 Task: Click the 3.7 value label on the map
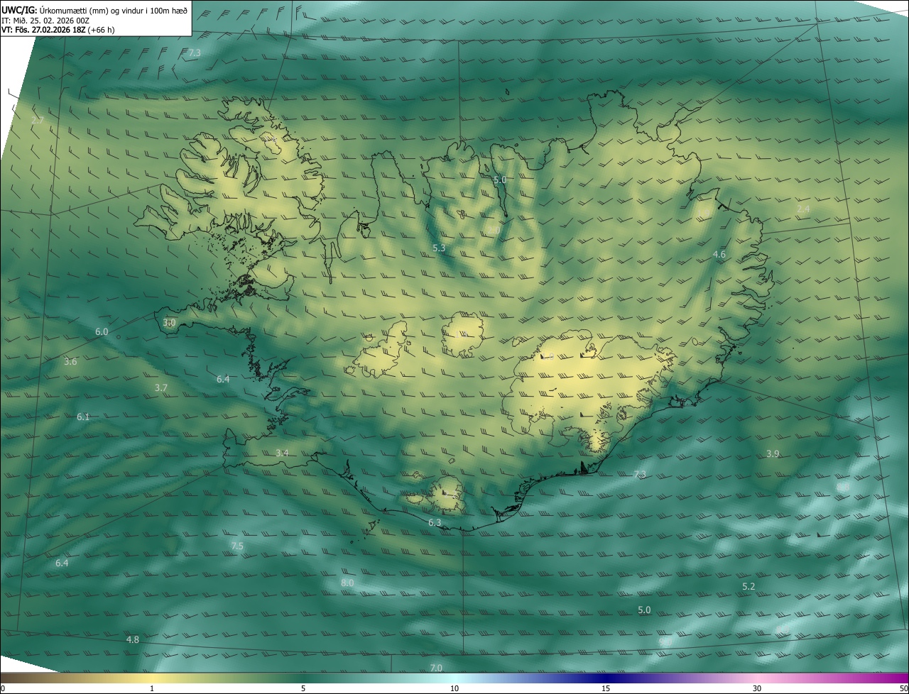click(x=161, y=387)
